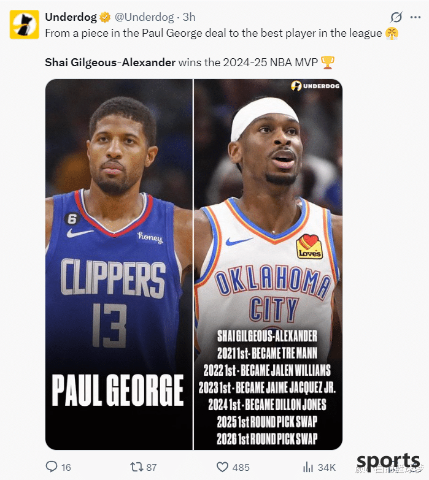Click the sports watermark logo
The image size is (429, 480).
point(388,462)
